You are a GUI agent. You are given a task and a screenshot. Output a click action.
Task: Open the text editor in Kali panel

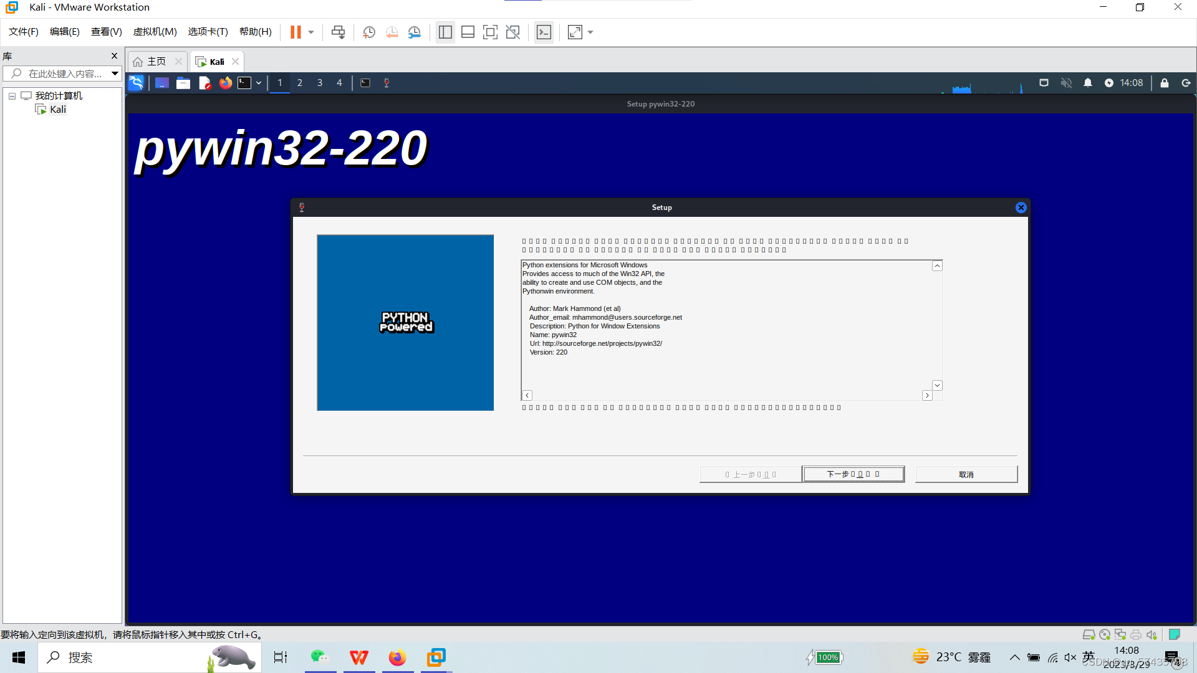[x=204, y=83]
